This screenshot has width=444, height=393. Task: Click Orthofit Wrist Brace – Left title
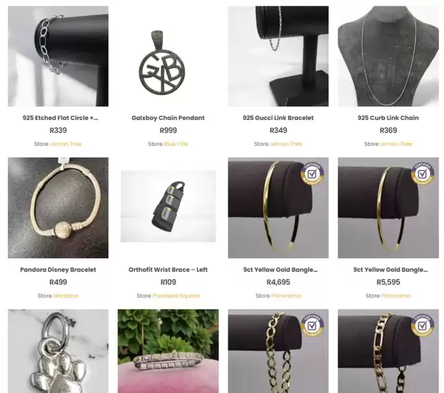click(x=168, y=269)
